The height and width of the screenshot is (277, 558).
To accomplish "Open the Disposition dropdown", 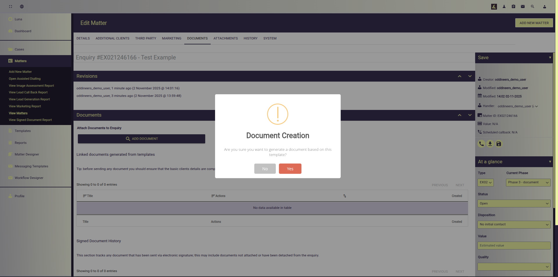I will pos(514,225).
